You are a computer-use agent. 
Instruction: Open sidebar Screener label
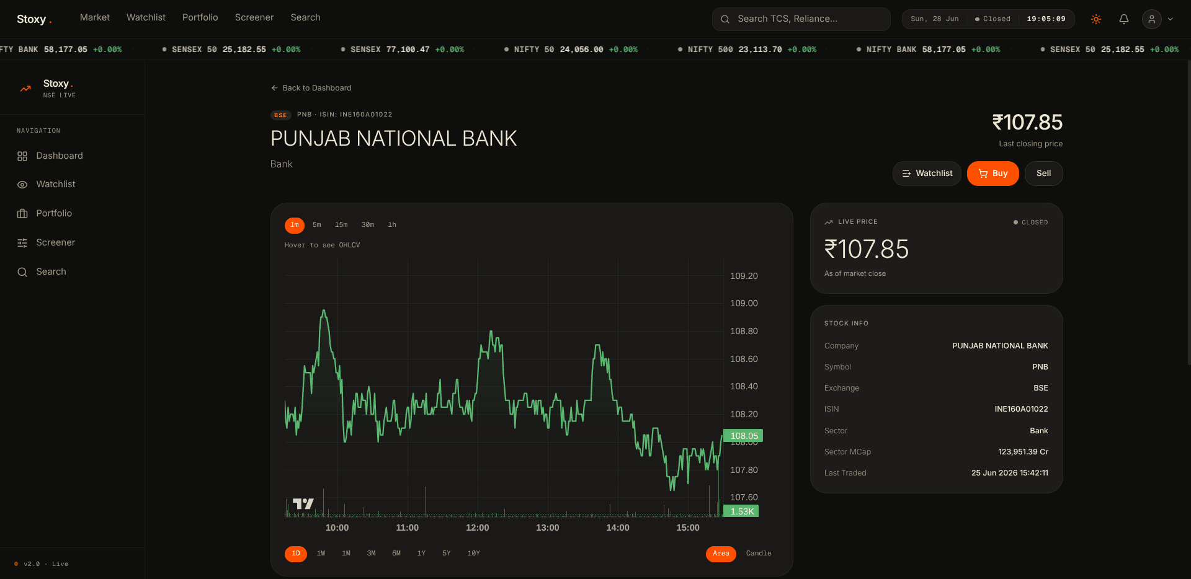[56, 242]
